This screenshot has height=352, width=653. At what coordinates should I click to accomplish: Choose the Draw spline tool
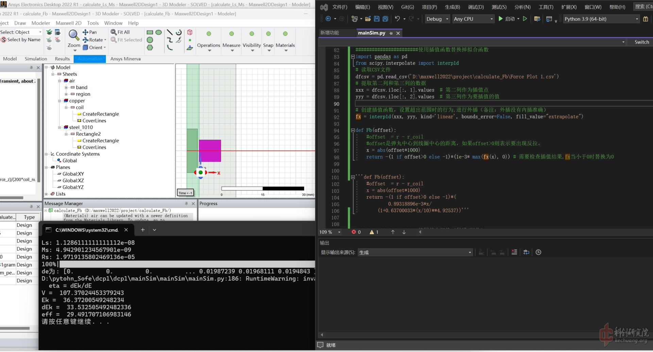(x=170, y=40)
